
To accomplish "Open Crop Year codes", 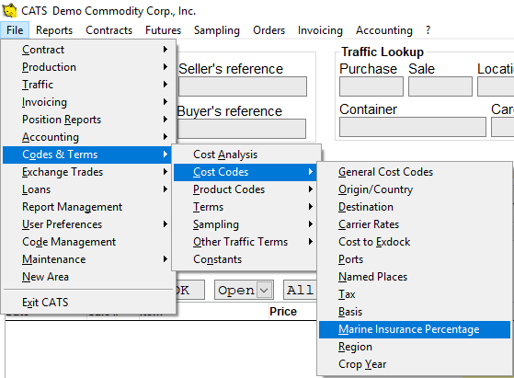I will pyautogui.click(x=415, y=364).
